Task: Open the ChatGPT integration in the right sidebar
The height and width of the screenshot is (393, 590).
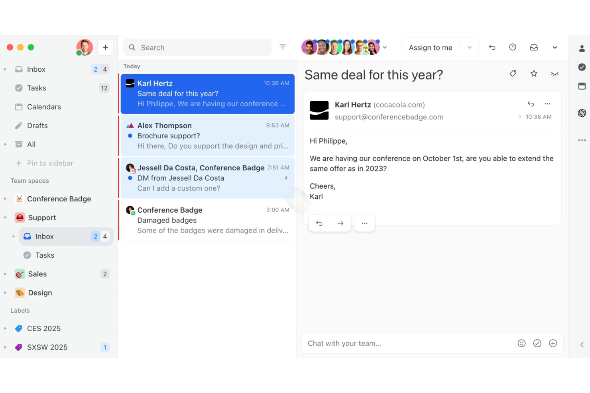Action: click(x=582, y=113)
